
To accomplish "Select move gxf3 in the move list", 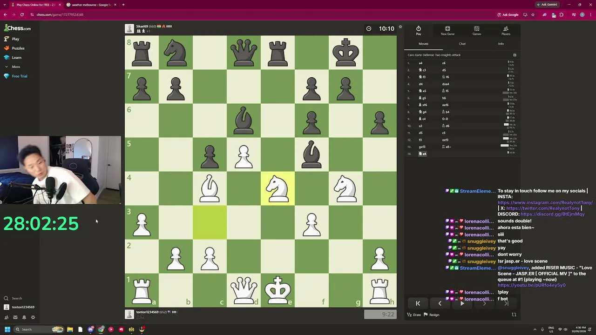I will [x=422, y=147].
